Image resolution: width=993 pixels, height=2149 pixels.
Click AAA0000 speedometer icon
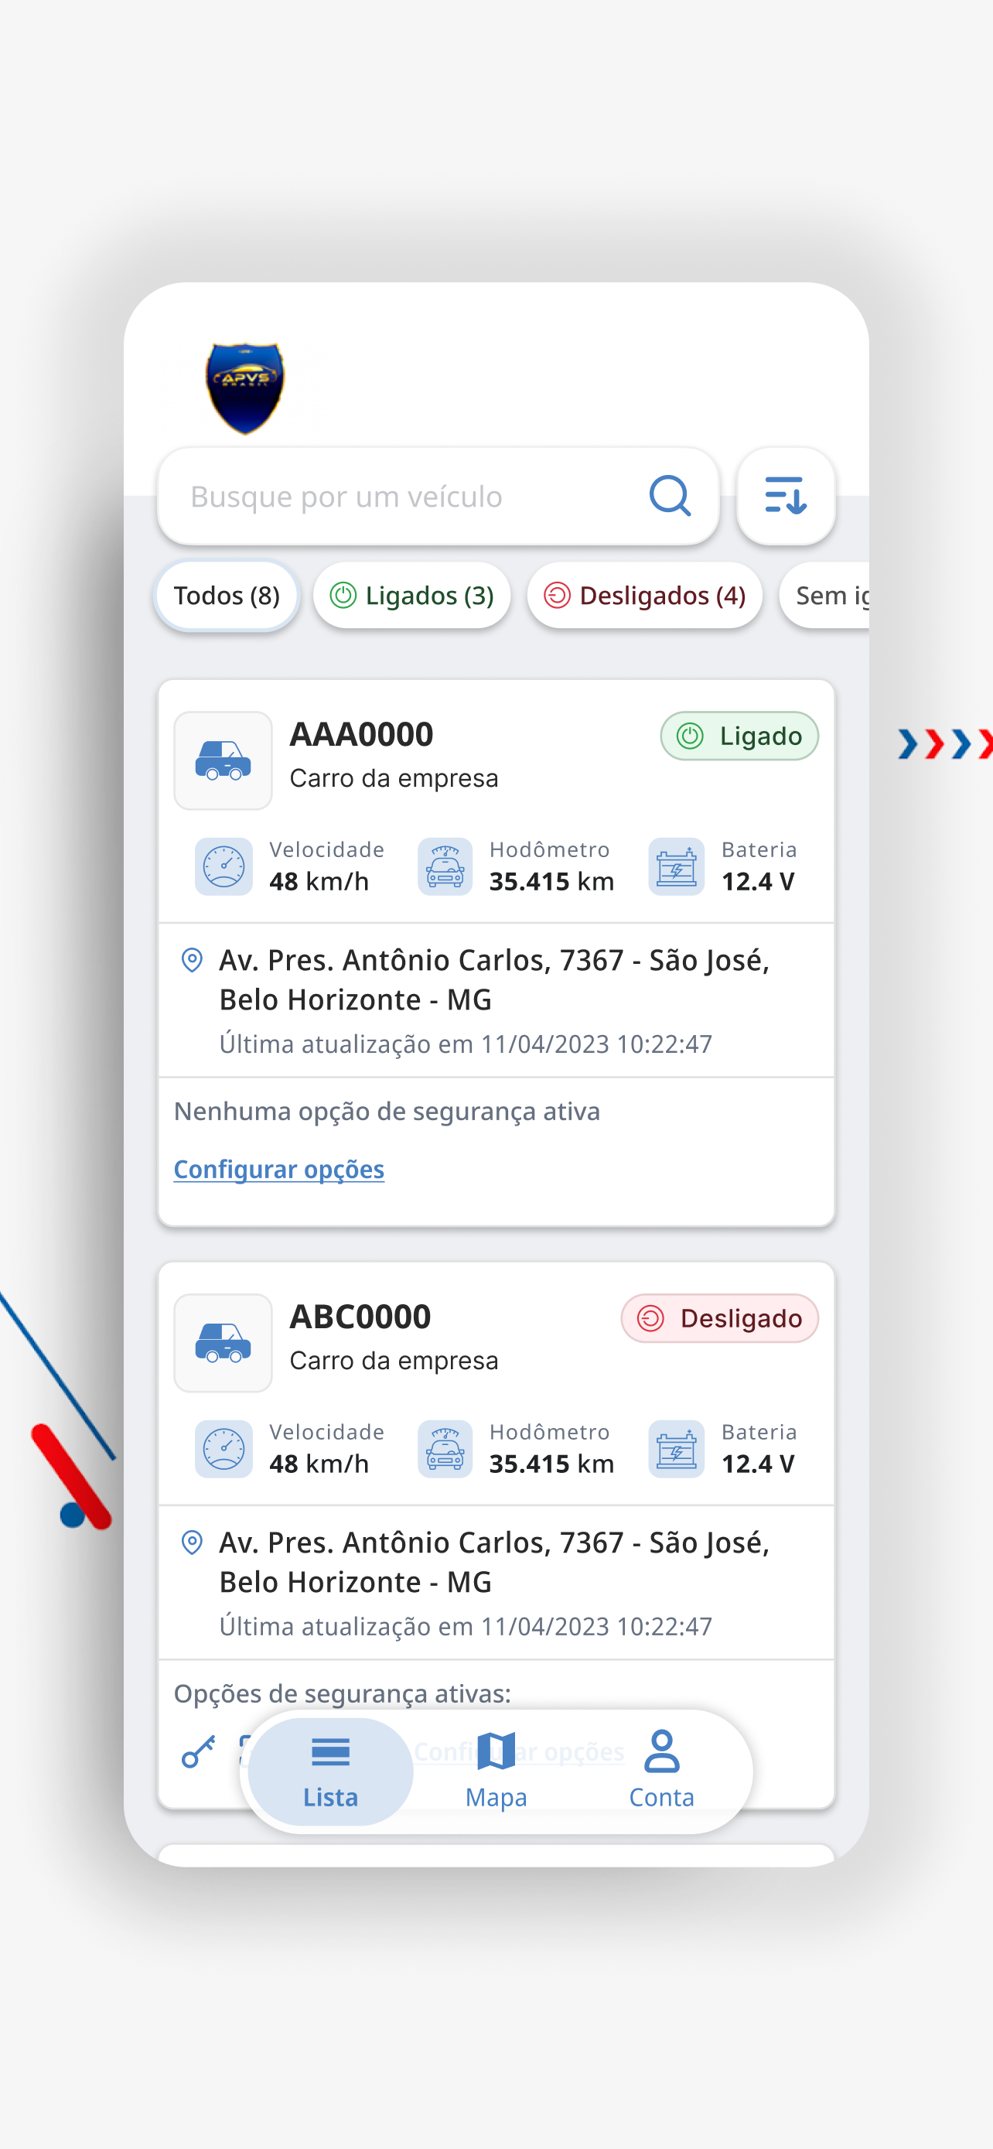click(224, 866)
